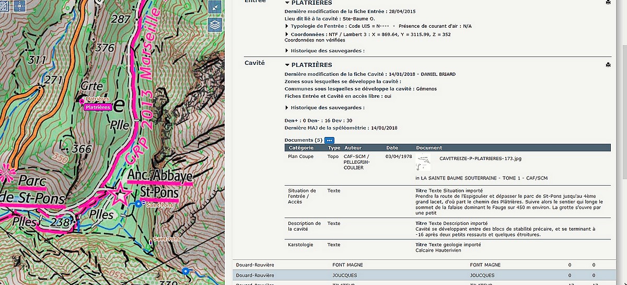Expand the Coordonnées details
Image resolution: width=627 pixels, height=285 pixels.
coord(287,35)
